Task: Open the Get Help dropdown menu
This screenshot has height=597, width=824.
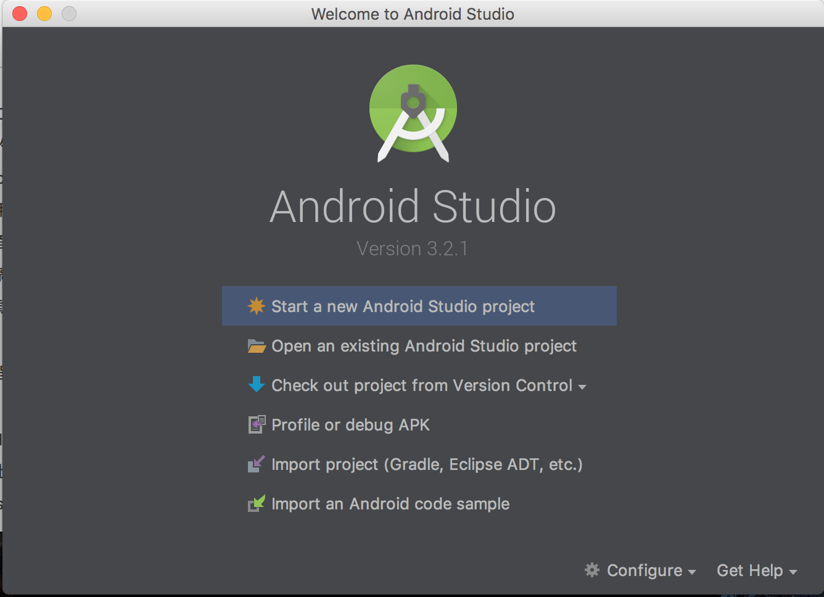Action: (x=757, y=570)
